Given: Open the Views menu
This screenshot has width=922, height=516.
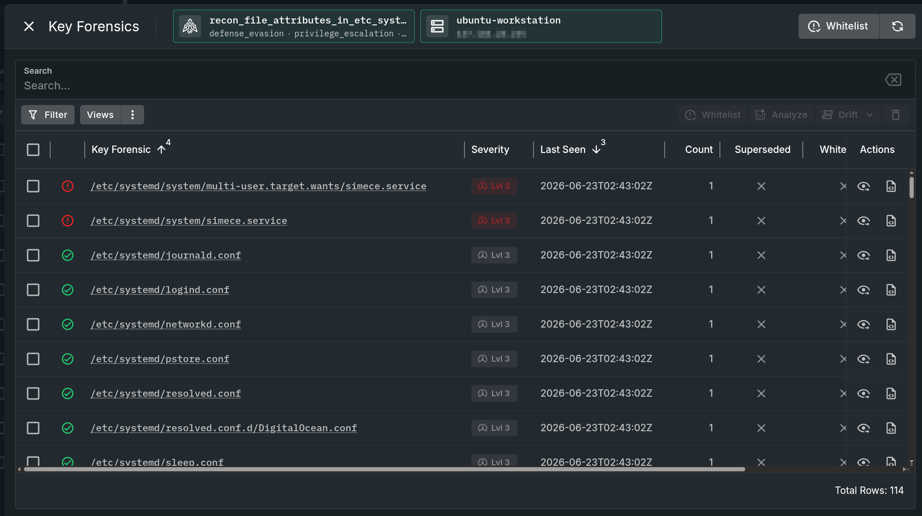Looking at the screenshot, I should [x=100, y=115].
